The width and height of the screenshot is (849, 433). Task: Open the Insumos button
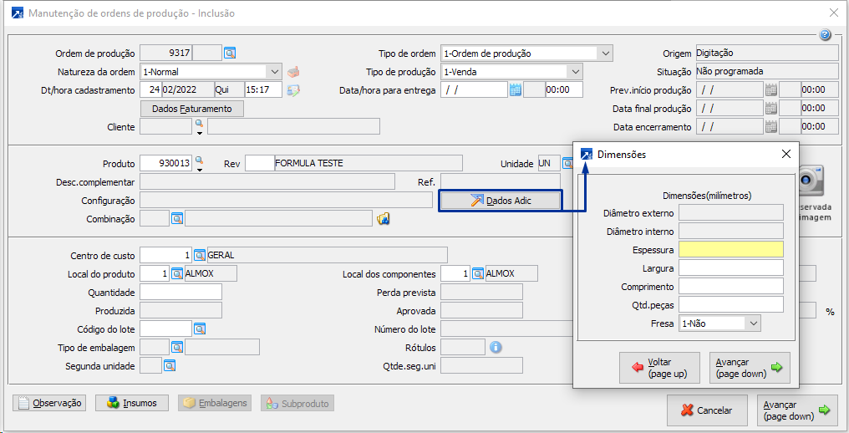click(132, 403)
